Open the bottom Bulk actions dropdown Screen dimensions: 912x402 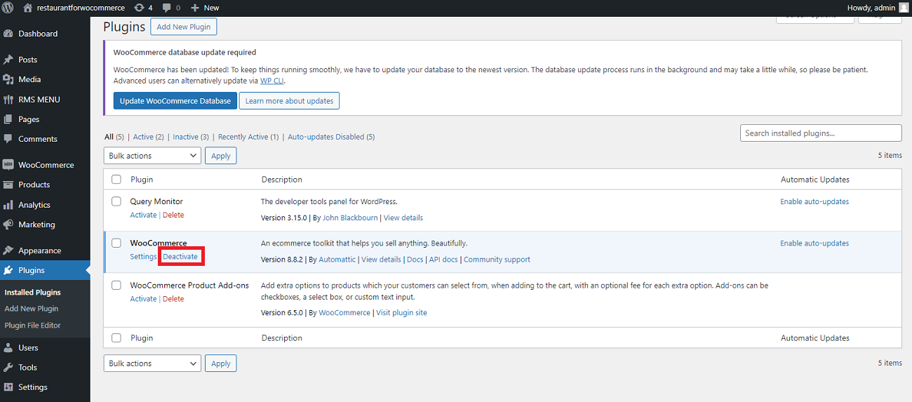[x=152, y=363]
